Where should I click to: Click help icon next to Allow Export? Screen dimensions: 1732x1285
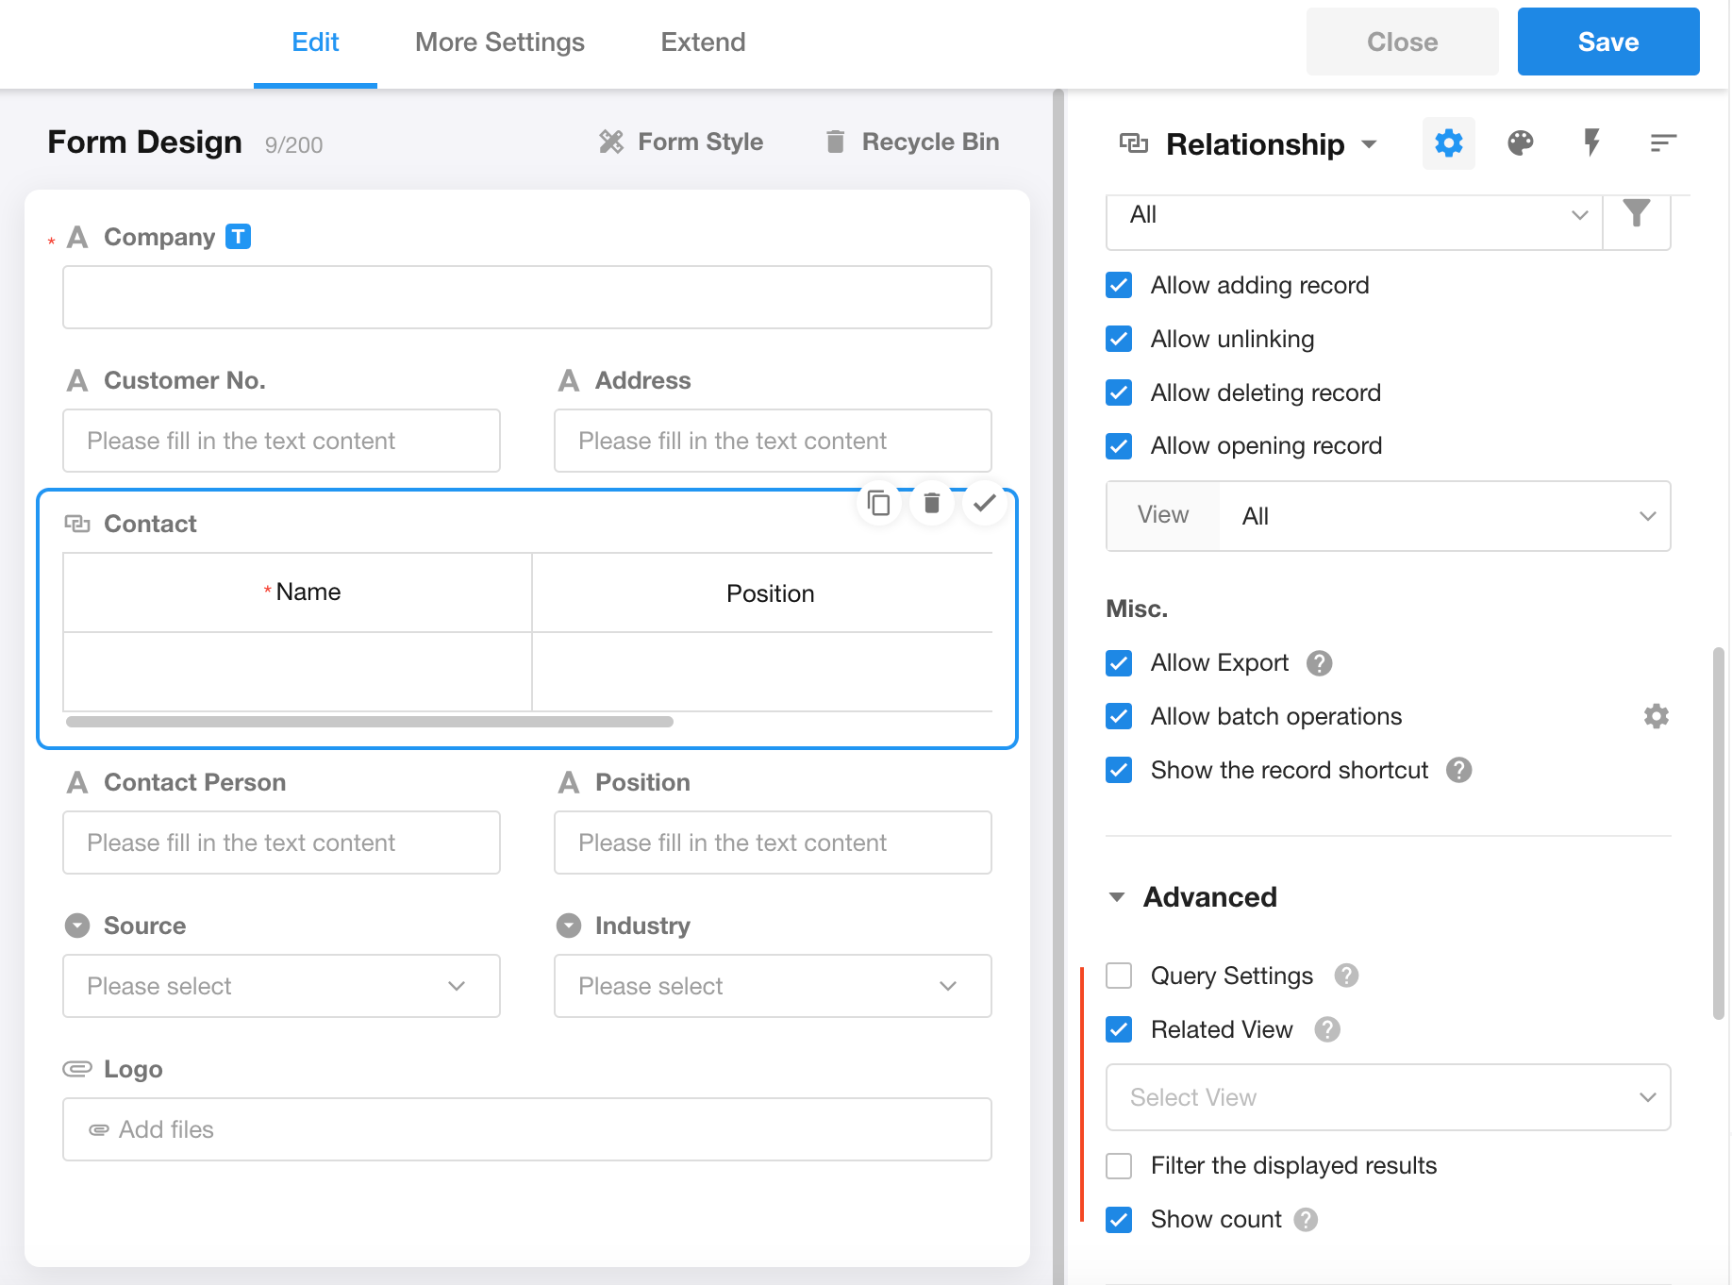pos(1319,664)
